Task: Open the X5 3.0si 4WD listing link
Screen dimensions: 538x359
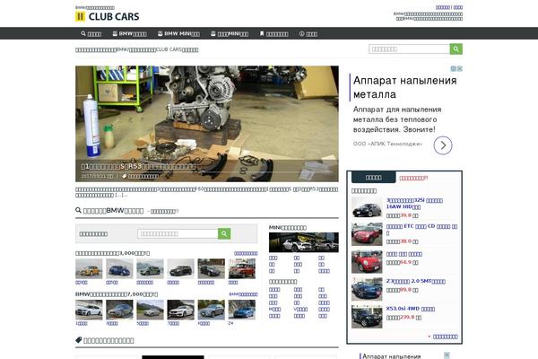Action: click(411, 309)
